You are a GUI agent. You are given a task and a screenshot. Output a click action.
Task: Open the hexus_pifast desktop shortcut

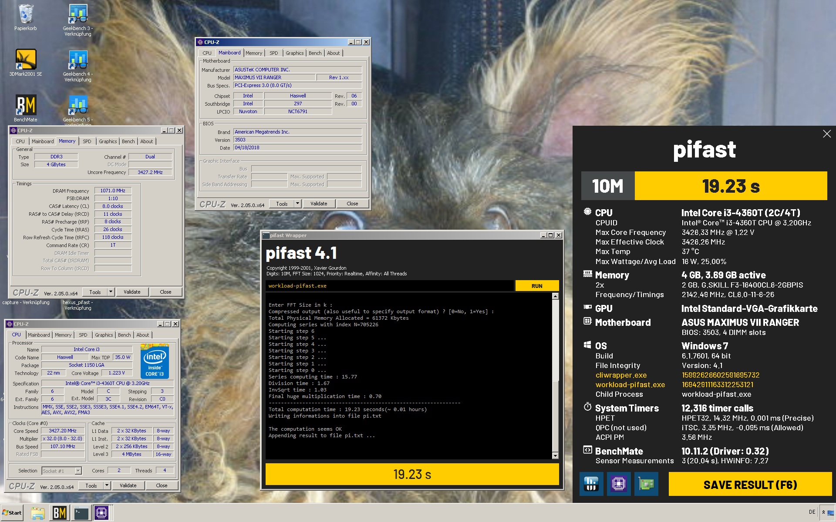(78, 305)
